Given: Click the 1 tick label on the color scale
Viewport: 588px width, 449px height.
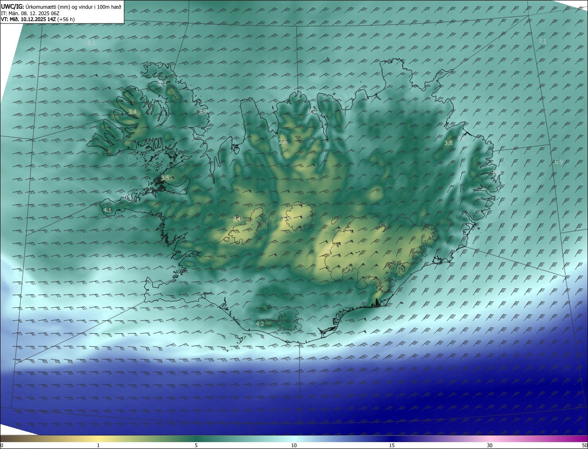Looking at the screenshot, I should (98, 445).
